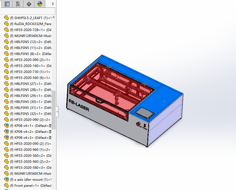Open the ConfigurationManager tab

pyautogui.click(x=18, y=4)
